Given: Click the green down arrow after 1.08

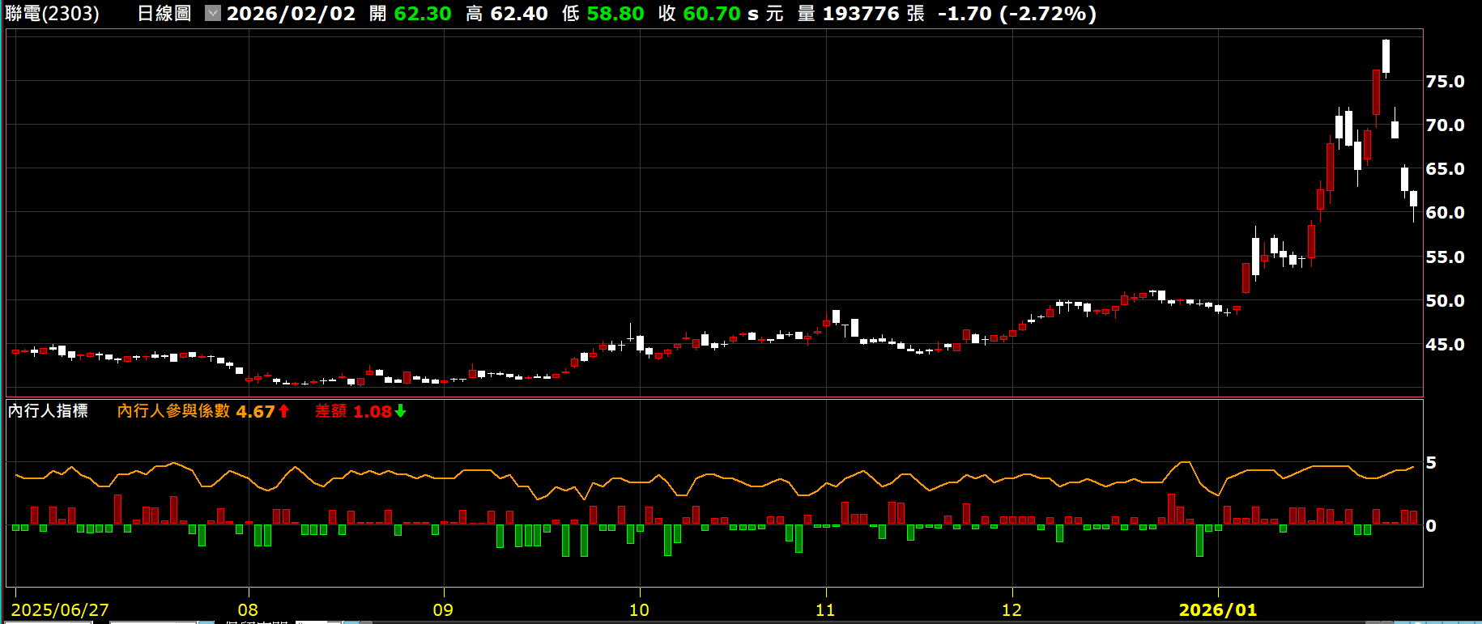Looking at the screenshot, I should (x=400, y=411).
